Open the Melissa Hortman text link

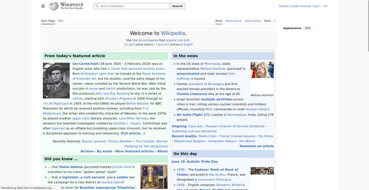click(213, 69)
